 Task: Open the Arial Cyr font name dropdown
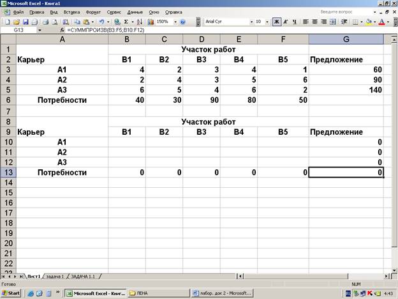coord(251,22)
